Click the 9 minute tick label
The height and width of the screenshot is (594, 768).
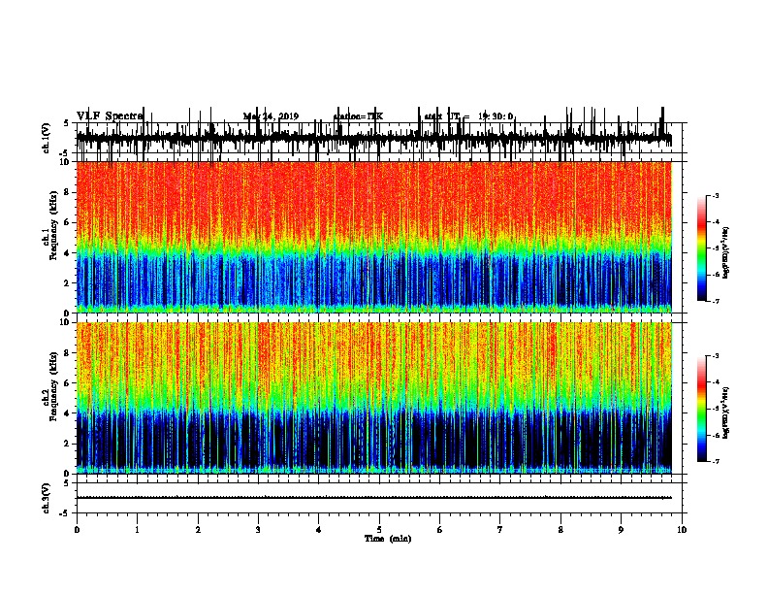coord(621,530)
